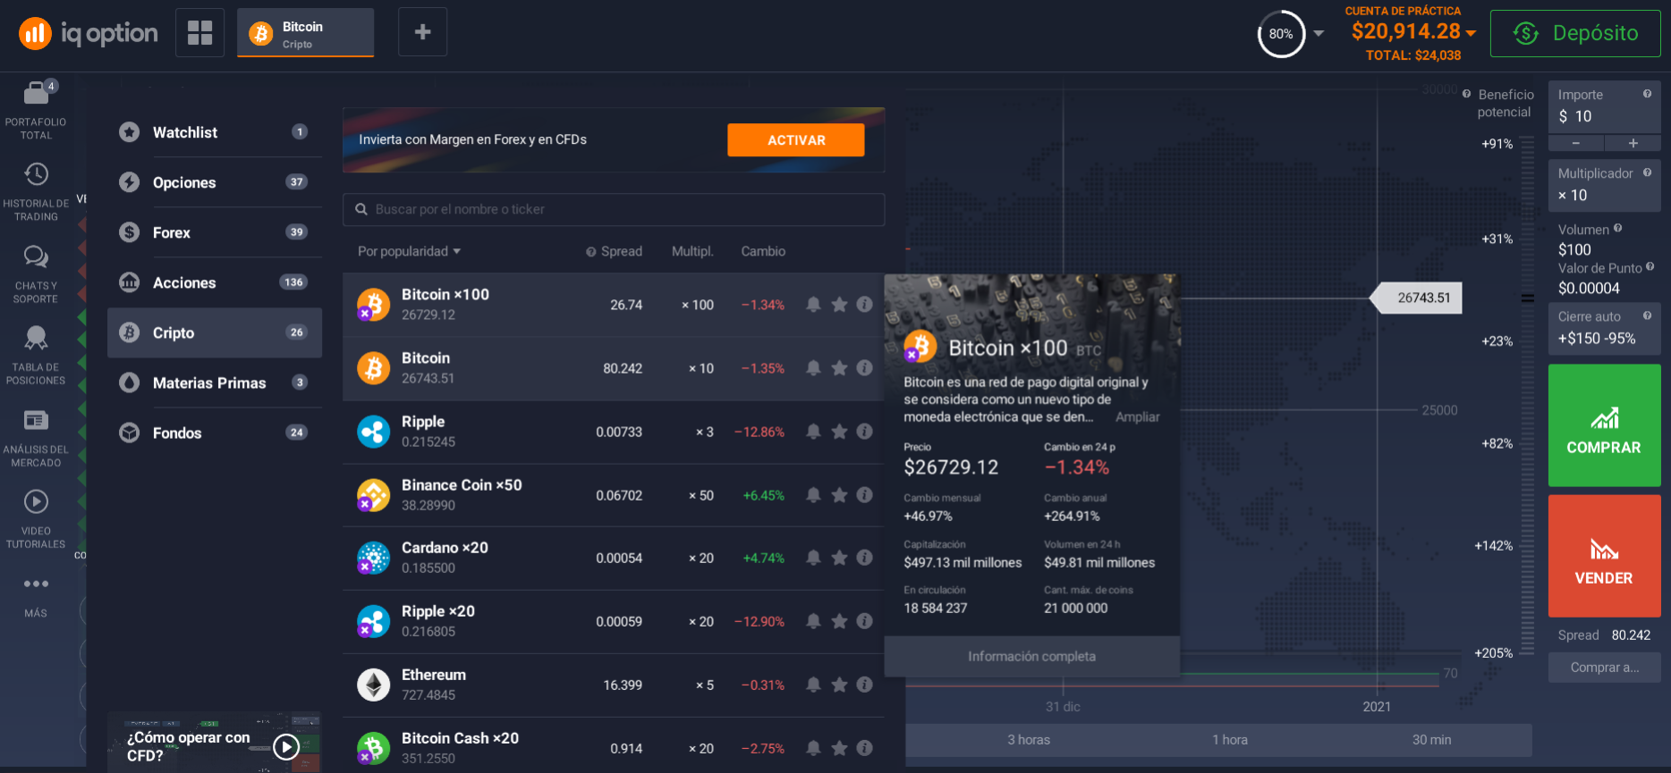Image resolution: width=1671 pixels, height=773 pixels.
Task: Click the Importe amount field
Action: 1604,106
